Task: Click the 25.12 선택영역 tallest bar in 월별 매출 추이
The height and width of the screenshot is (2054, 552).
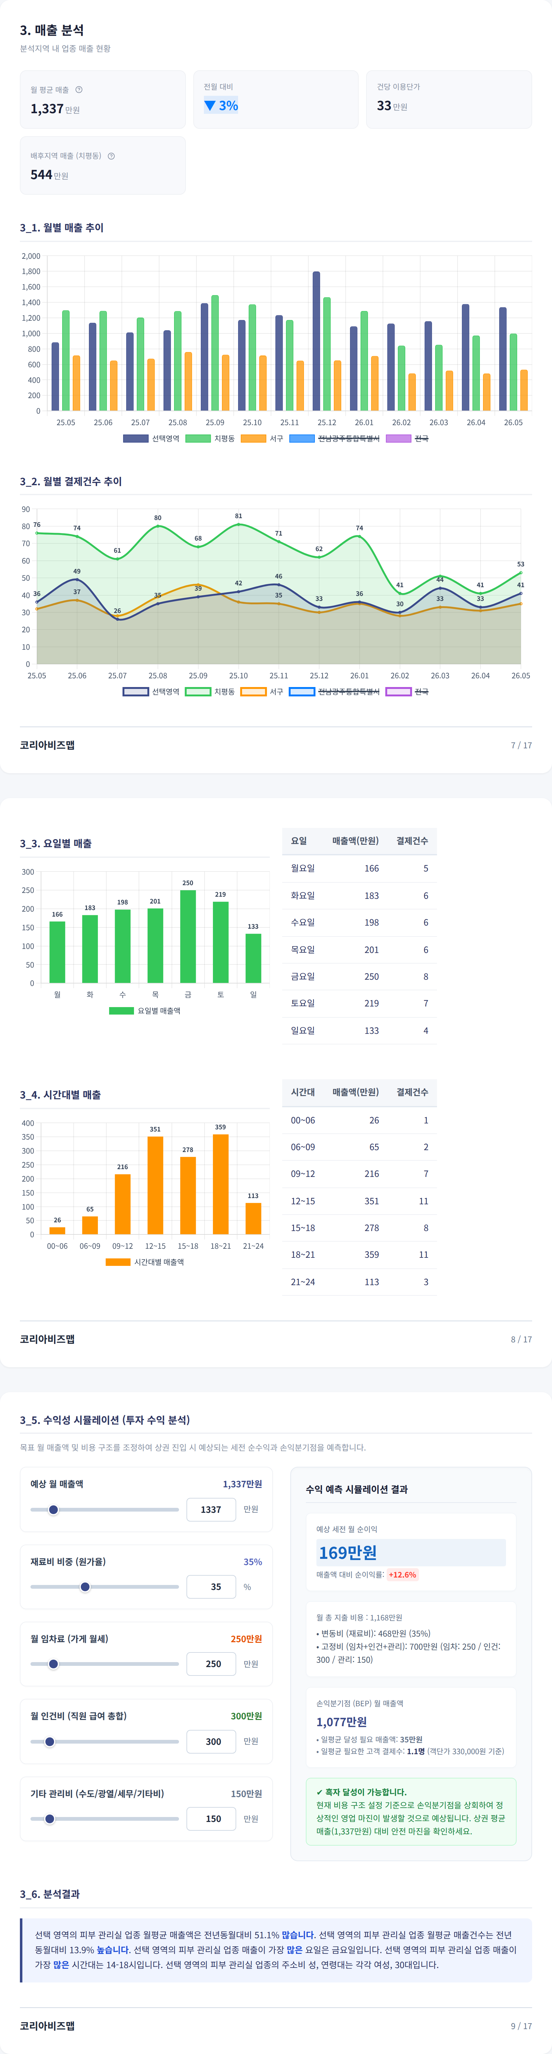Action: tap(316, 341)
